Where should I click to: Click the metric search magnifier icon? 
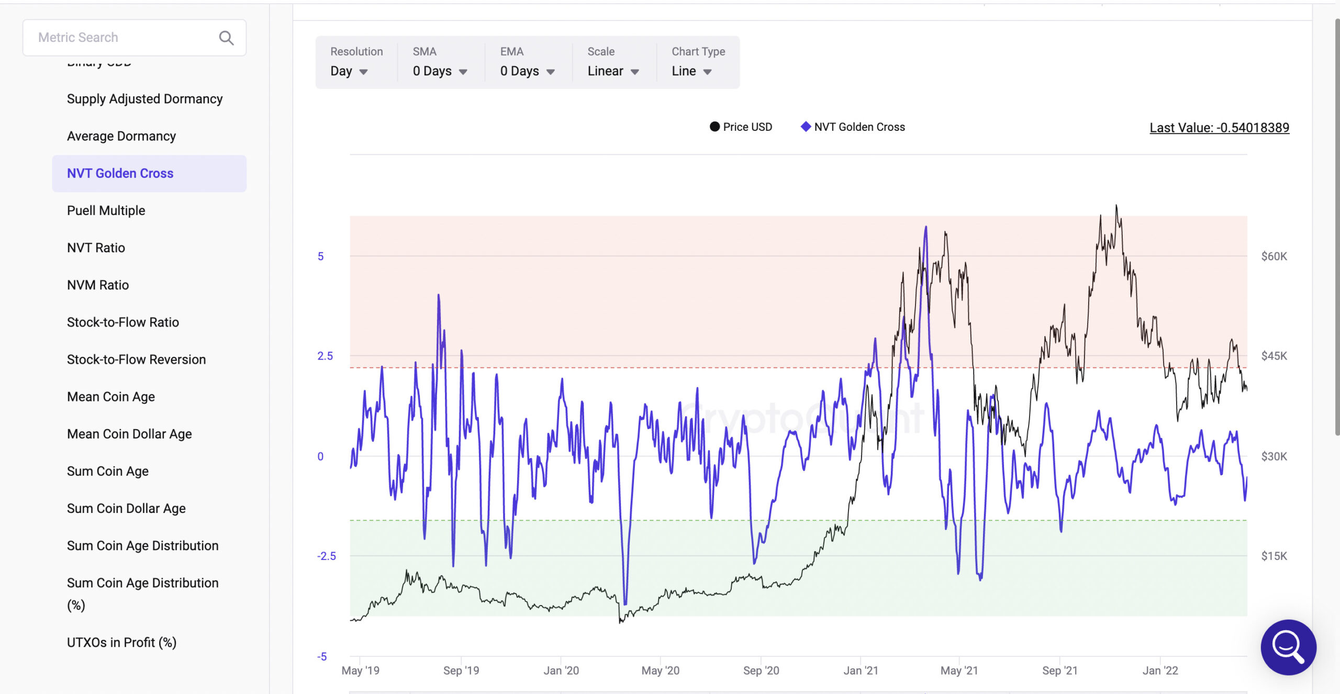click(x=226, y=38)
